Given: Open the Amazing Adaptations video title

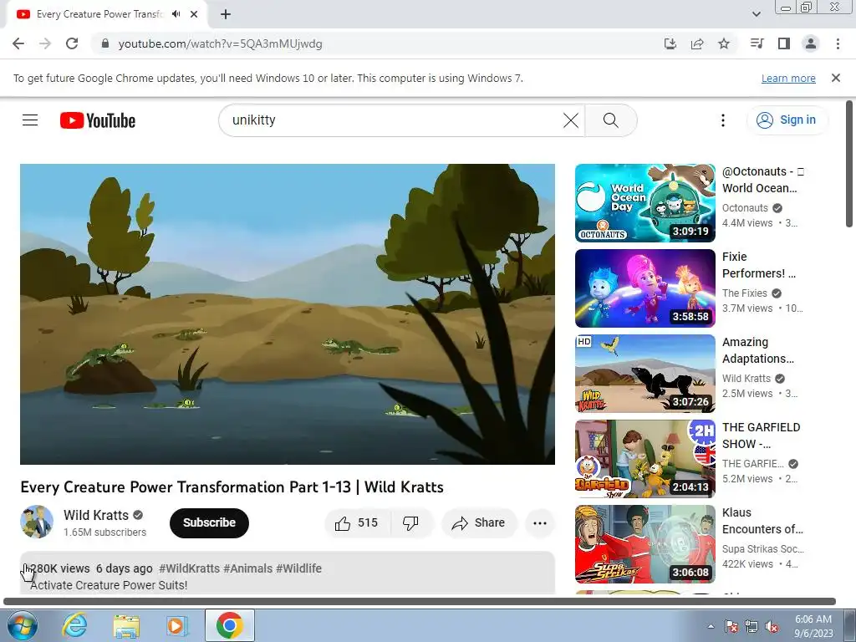Looking at the screenshot, I should [x=757, y=350].
